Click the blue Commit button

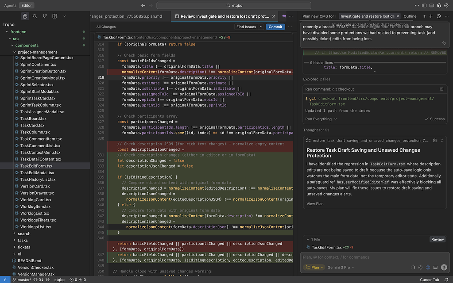275,27
